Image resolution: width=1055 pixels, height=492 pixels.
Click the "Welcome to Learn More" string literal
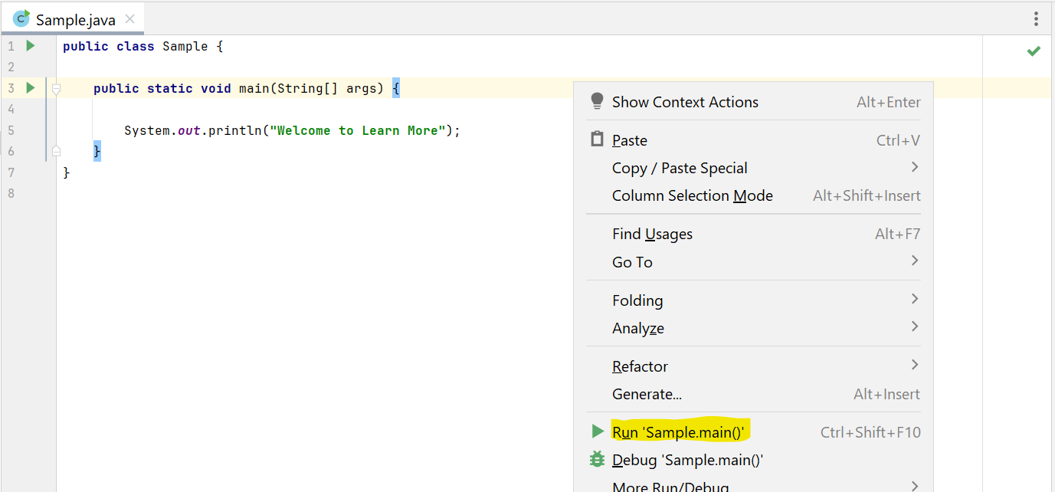pos(358,130)
